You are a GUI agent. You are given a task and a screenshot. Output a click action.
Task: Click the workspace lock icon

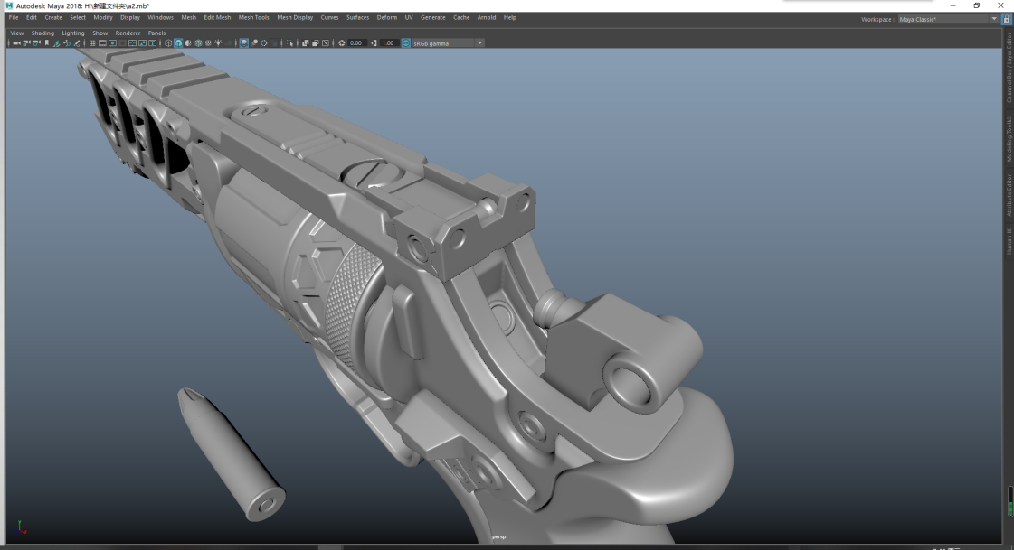(x=1007, y=19)
